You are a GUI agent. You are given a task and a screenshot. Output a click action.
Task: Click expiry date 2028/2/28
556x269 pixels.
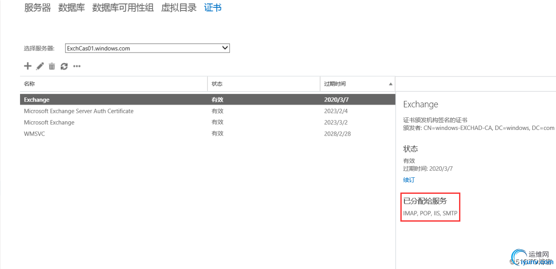point(337,134)
